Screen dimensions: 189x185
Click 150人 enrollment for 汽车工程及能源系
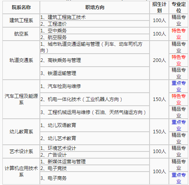click(159, 99)
